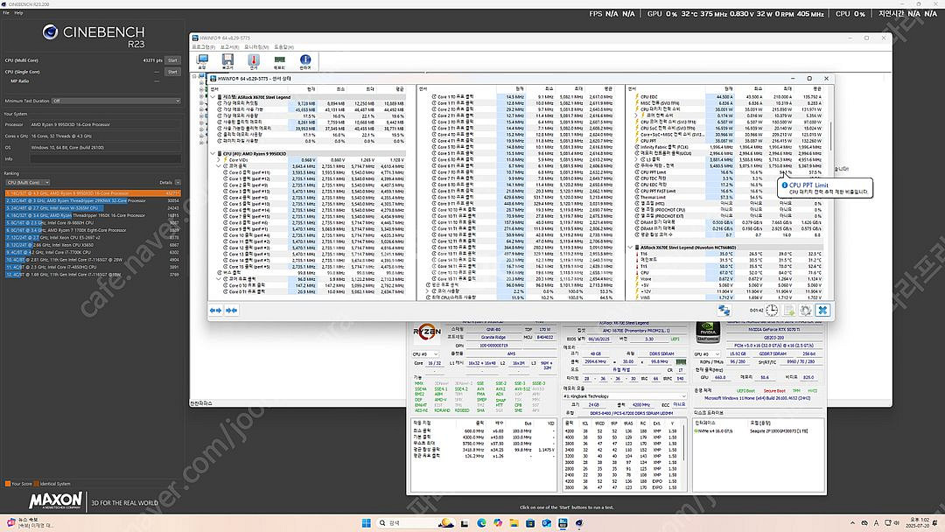Click the Cinebench icon on the taskbar

(579, 523)
